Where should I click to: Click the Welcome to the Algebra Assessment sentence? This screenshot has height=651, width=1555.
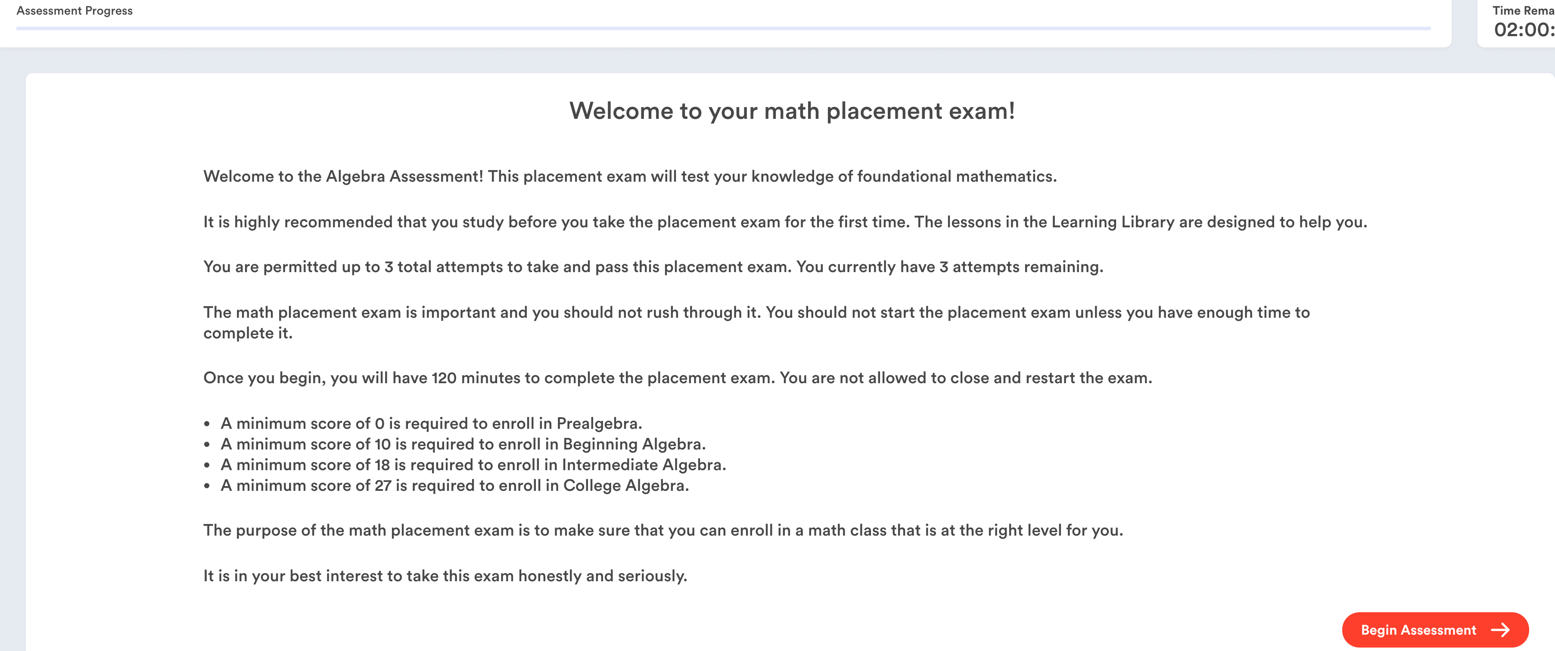coord(630,176)
